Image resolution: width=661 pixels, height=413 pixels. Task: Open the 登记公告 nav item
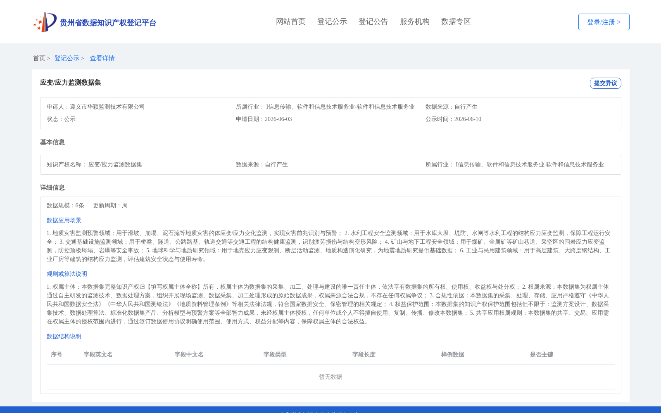point(373,21)
